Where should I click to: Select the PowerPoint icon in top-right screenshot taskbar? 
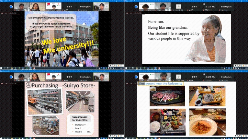coord(159,68)
